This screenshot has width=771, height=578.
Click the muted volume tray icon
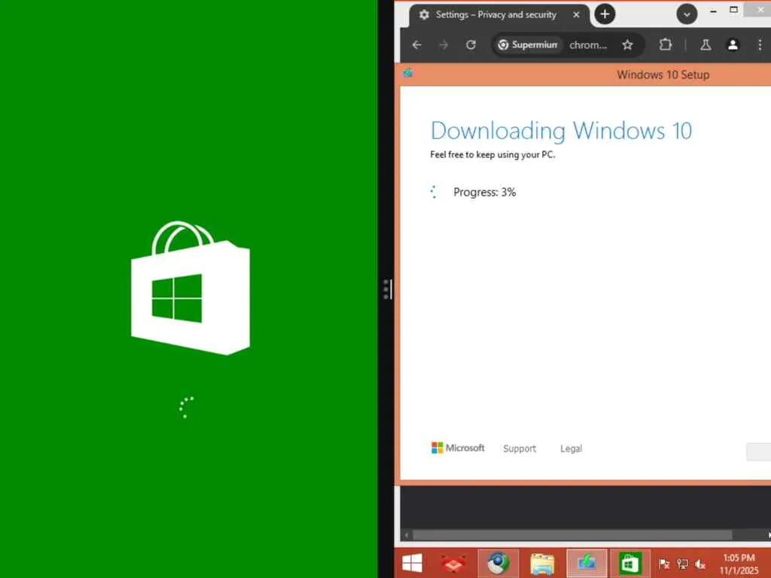click(x=700, y=564)
